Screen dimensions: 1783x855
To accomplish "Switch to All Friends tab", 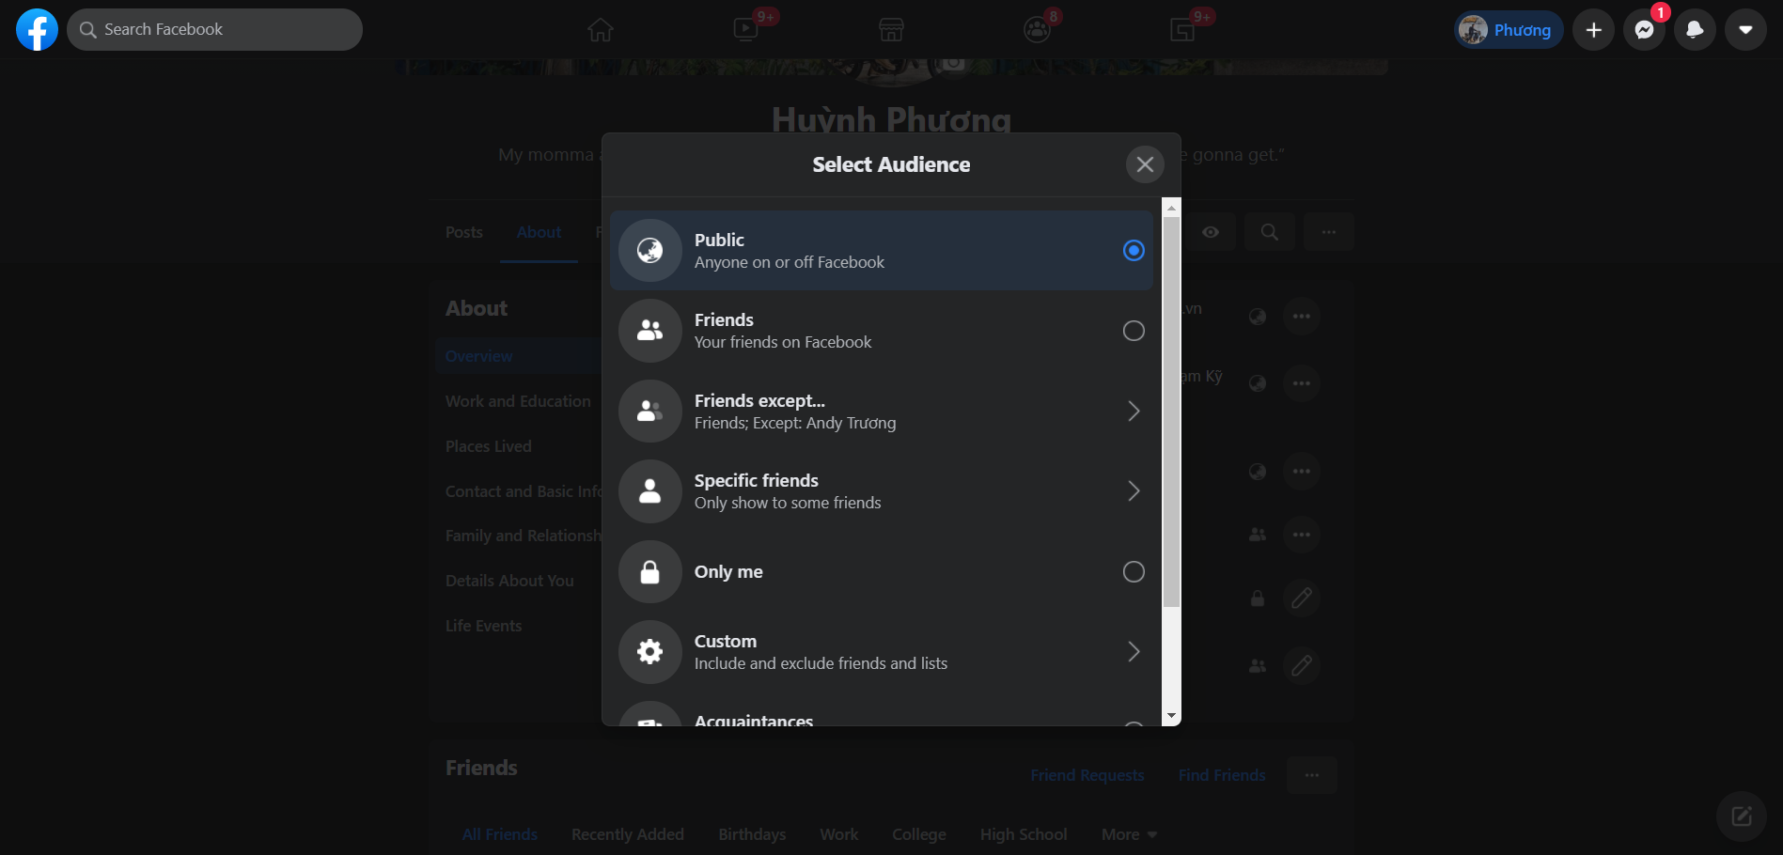I will click(x=500, y=834).
